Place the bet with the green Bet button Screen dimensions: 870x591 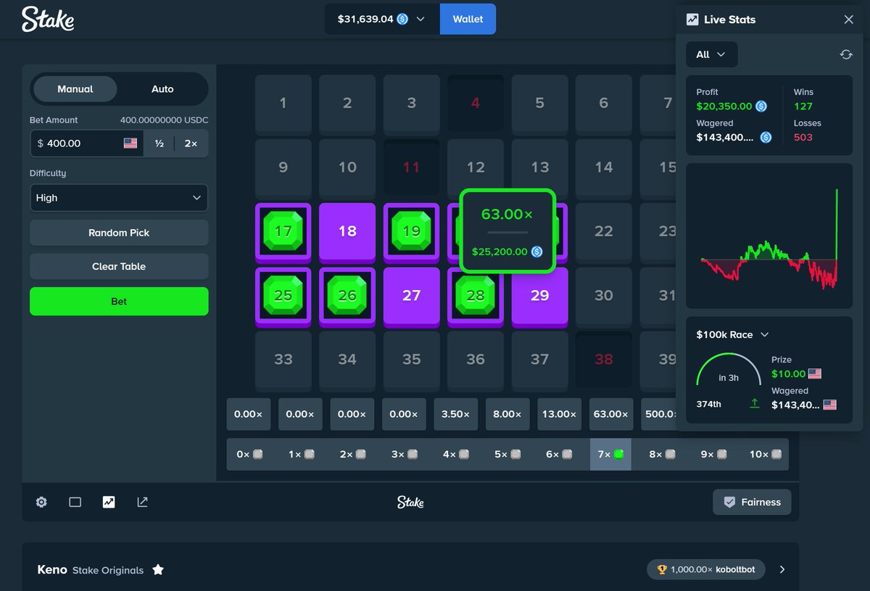click(x=119, y=301)
